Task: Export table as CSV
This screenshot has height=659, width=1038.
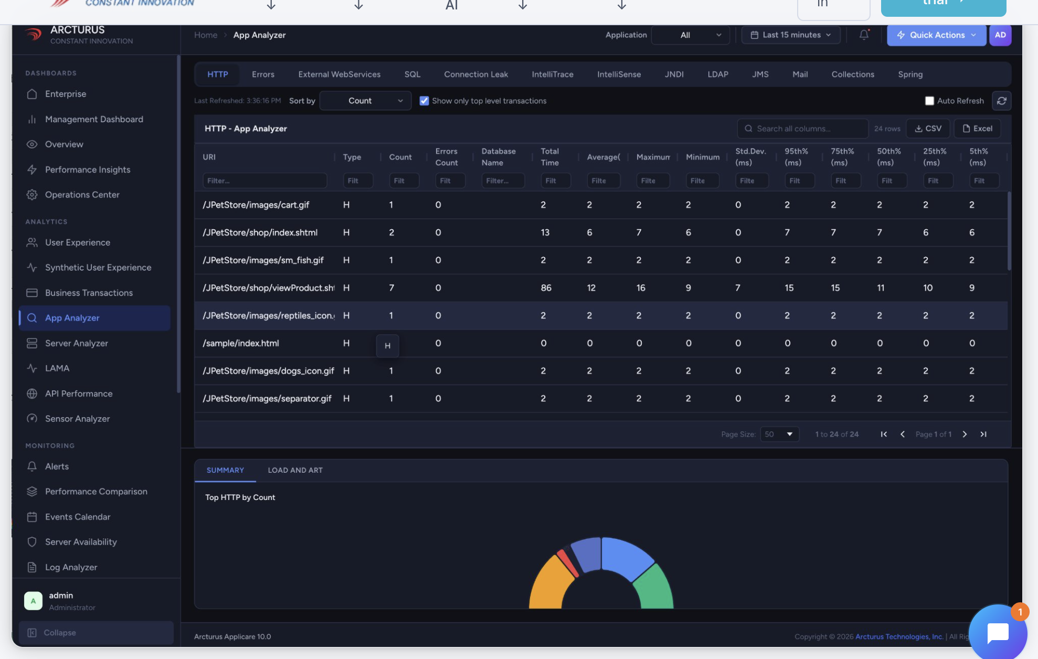Action: coord(928,129)
